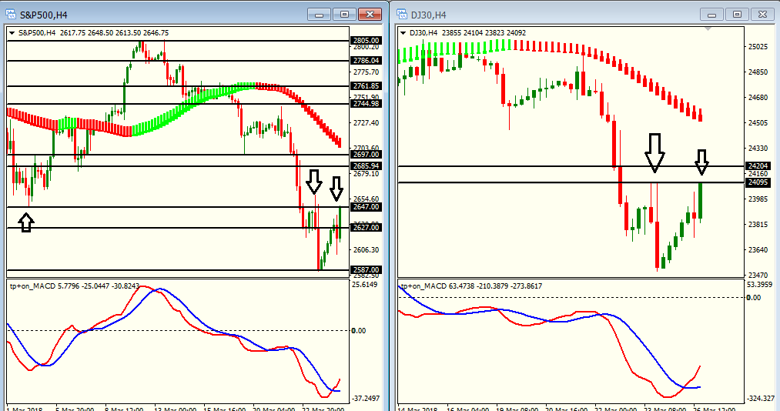The image size is (780, 411).
Task: Click S&P500 OHLC values 2617.75 2648.50
Action: coord(86,33)
